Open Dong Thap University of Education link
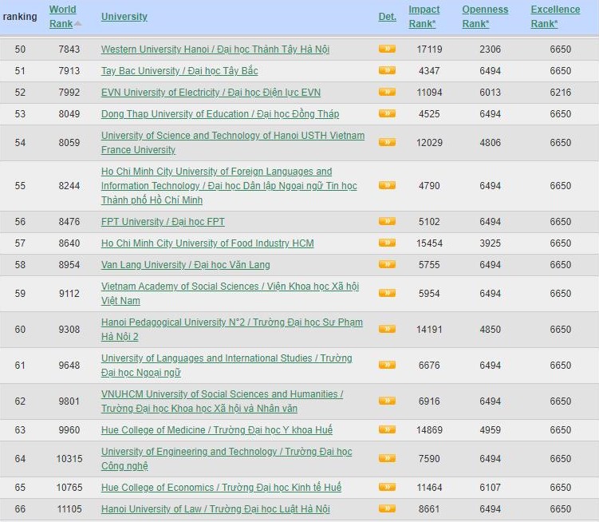Screen dimensions: 599x522 pyautogui.click(x=220, y=114)
